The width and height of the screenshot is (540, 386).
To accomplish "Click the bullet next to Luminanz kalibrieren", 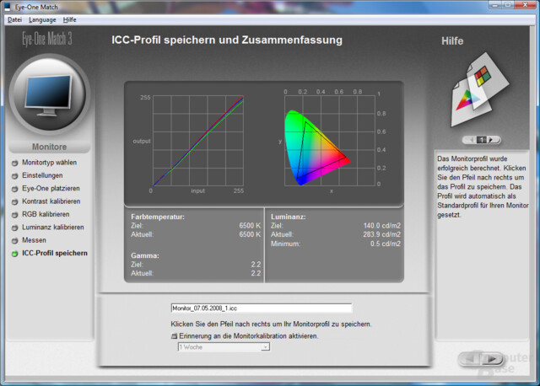I will (x=14, y=228).
